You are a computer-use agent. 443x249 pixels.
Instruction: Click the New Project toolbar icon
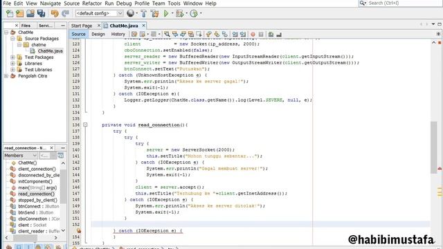pyautogui.click(x=20, y=13)
